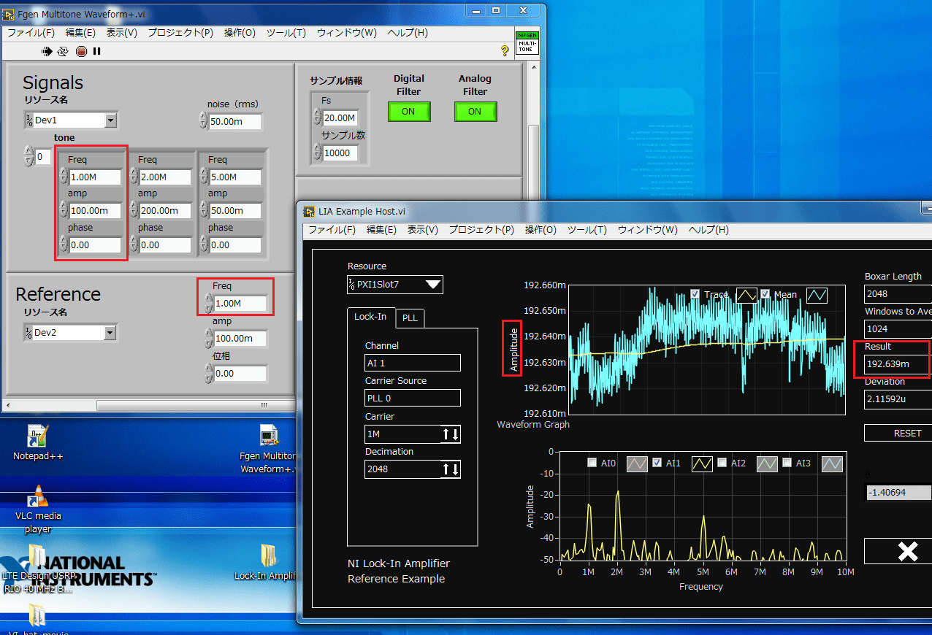This screenshot has width=932, height=635.
Task: Click the large X stop button
Action: click(x=908, y=551)
